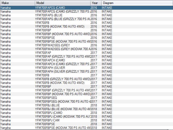Select YFM700FB (GRIZZLY 700 PS AUTO 4WD) row
This screenshot has height=130, width=173.
(86, 79)
